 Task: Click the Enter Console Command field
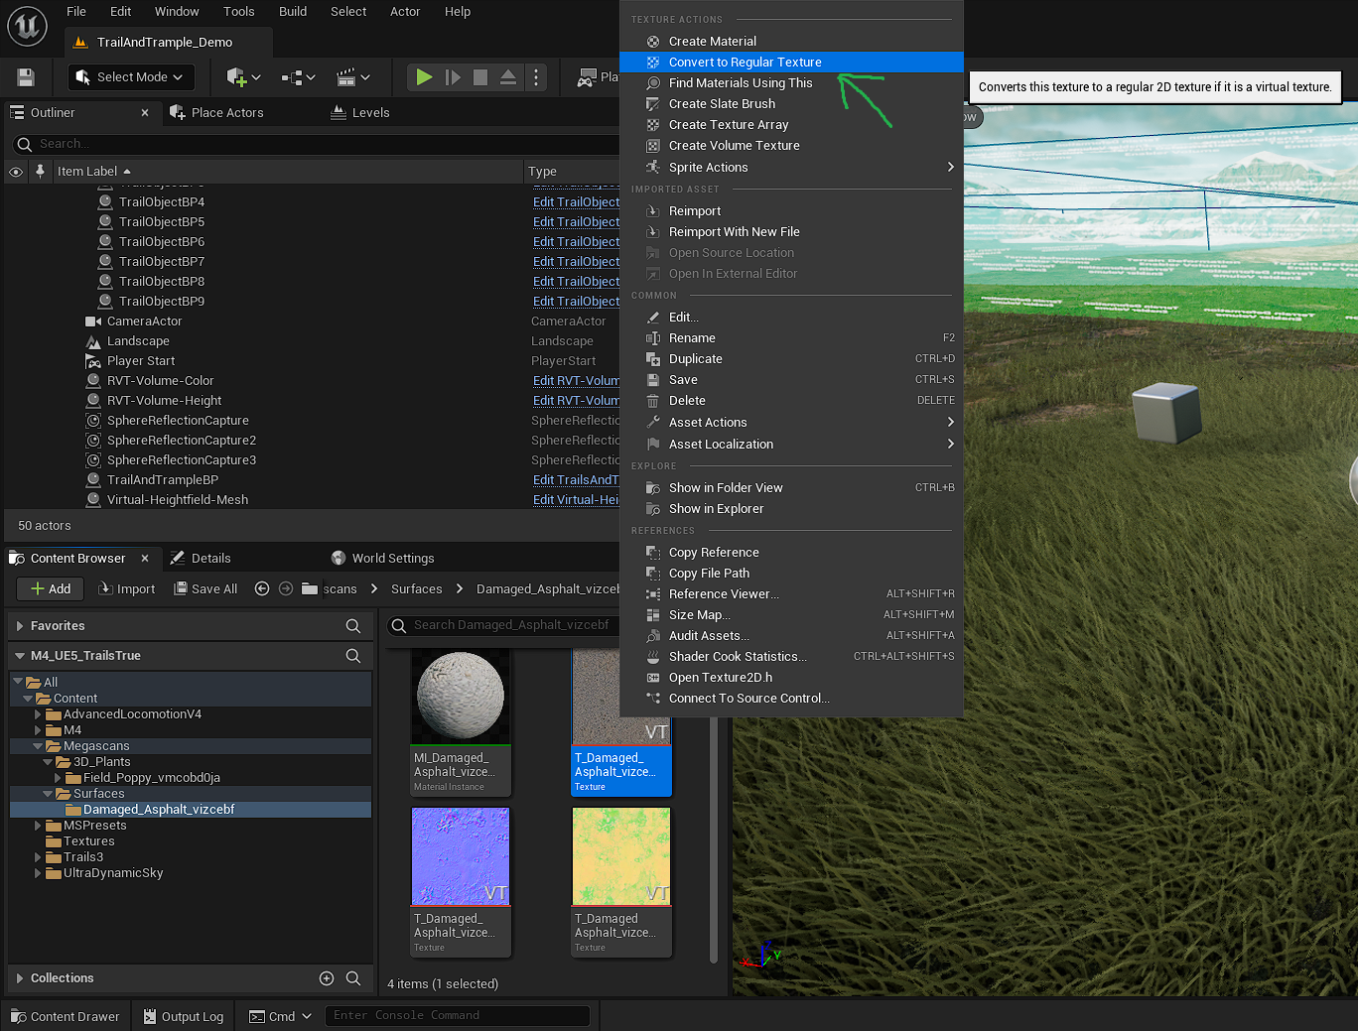[x=458, y=1015]
